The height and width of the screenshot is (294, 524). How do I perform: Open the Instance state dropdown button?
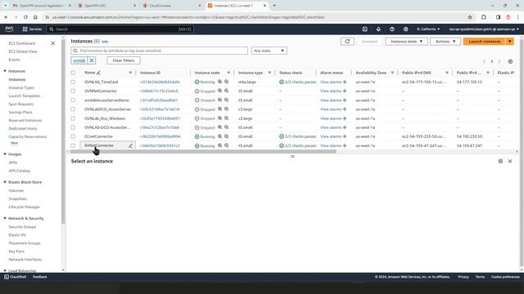click(x=406, y=42)
